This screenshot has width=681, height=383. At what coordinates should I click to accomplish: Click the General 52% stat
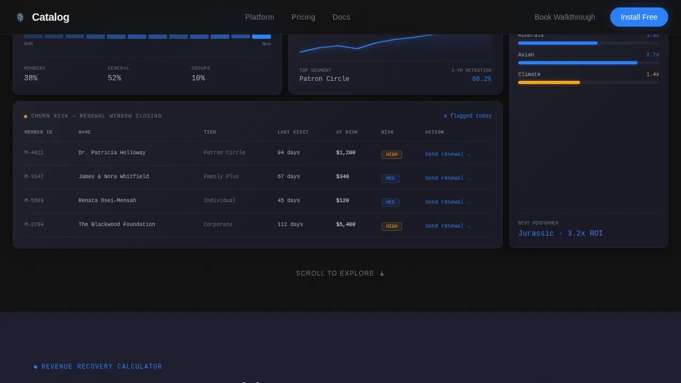(118, 74)
